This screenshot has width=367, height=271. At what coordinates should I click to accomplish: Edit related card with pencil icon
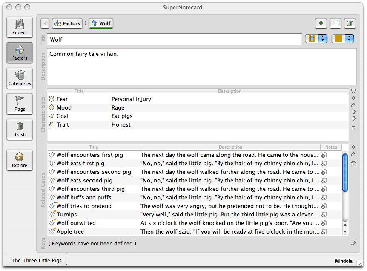[353, 154]
